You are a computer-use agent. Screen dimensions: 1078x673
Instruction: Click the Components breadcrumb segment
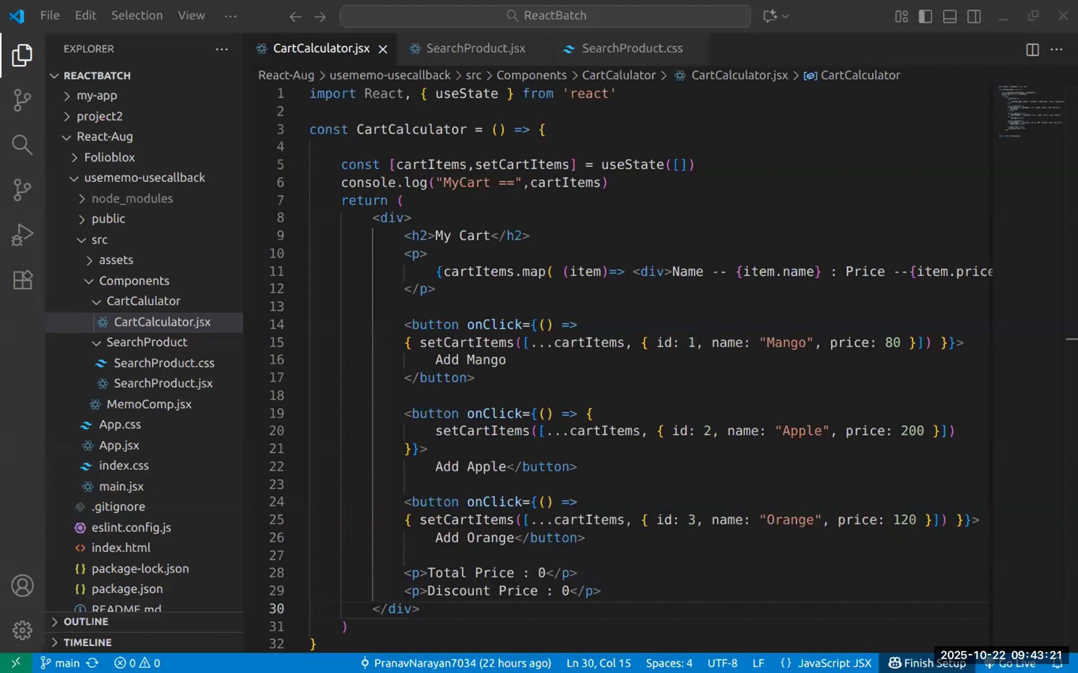coord(531,75)
